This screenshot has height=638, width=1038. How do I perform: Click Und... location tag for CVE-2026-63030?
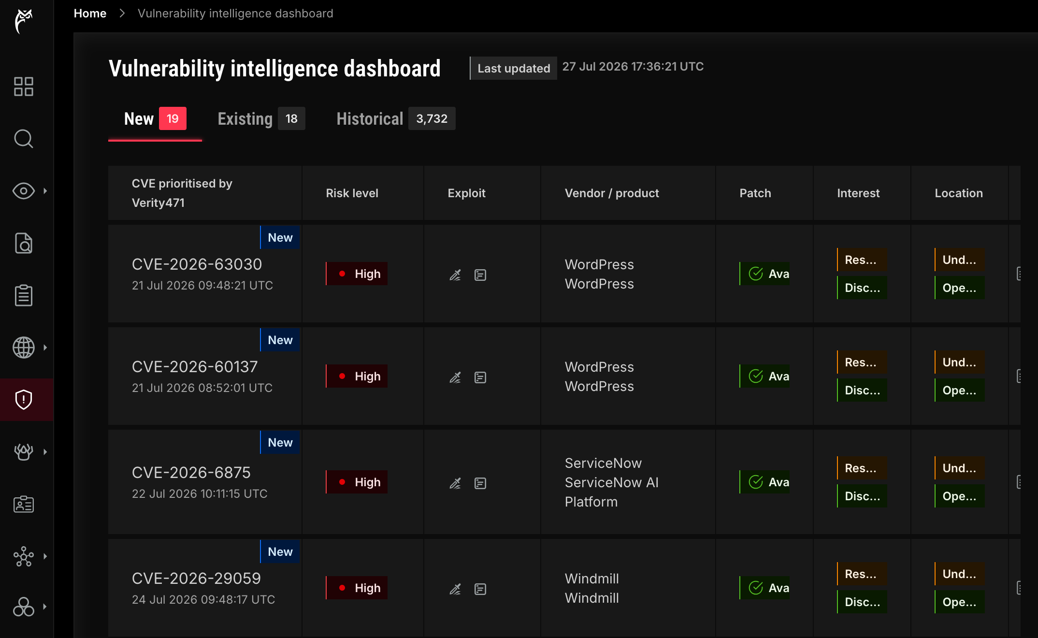[x=959, y=260]
